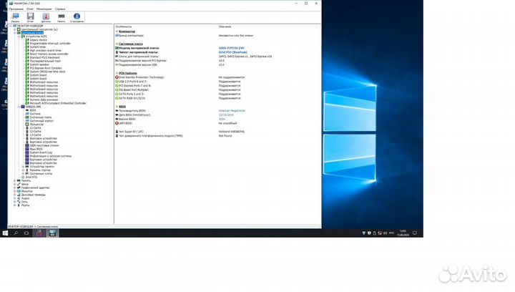
Task: Open Task View on the taskbar
Action: pos(26,233)
